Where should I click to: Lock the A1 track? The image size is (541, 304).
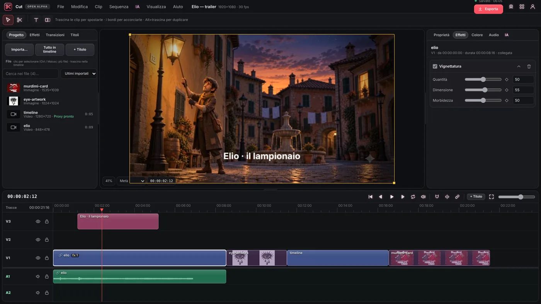point(47,277)
